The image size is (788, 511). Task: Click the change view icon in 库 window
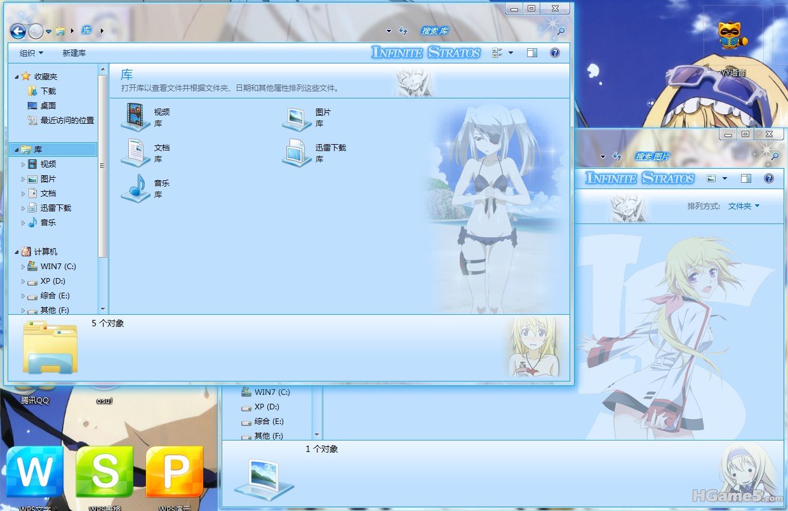tap(497, 53)
